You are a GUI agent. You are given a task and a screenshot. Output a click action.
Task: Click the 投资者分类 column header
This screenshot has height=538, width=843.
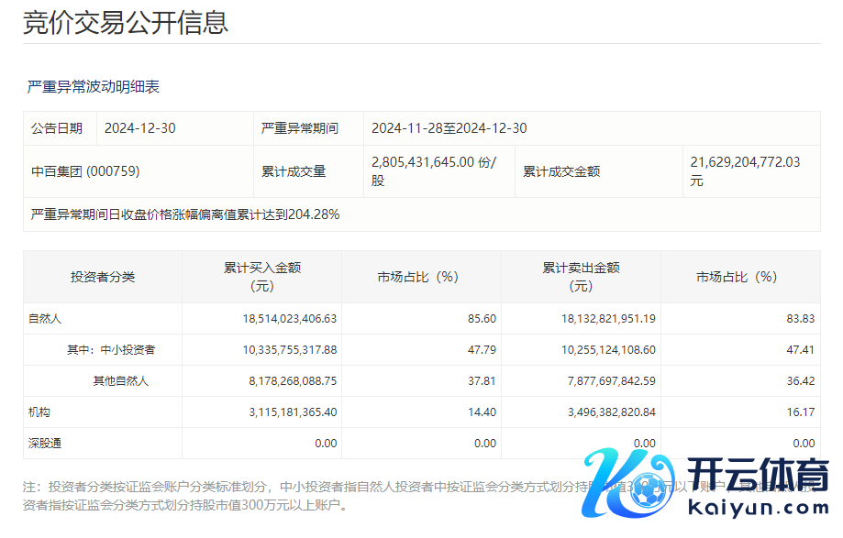tap(103, 277)
